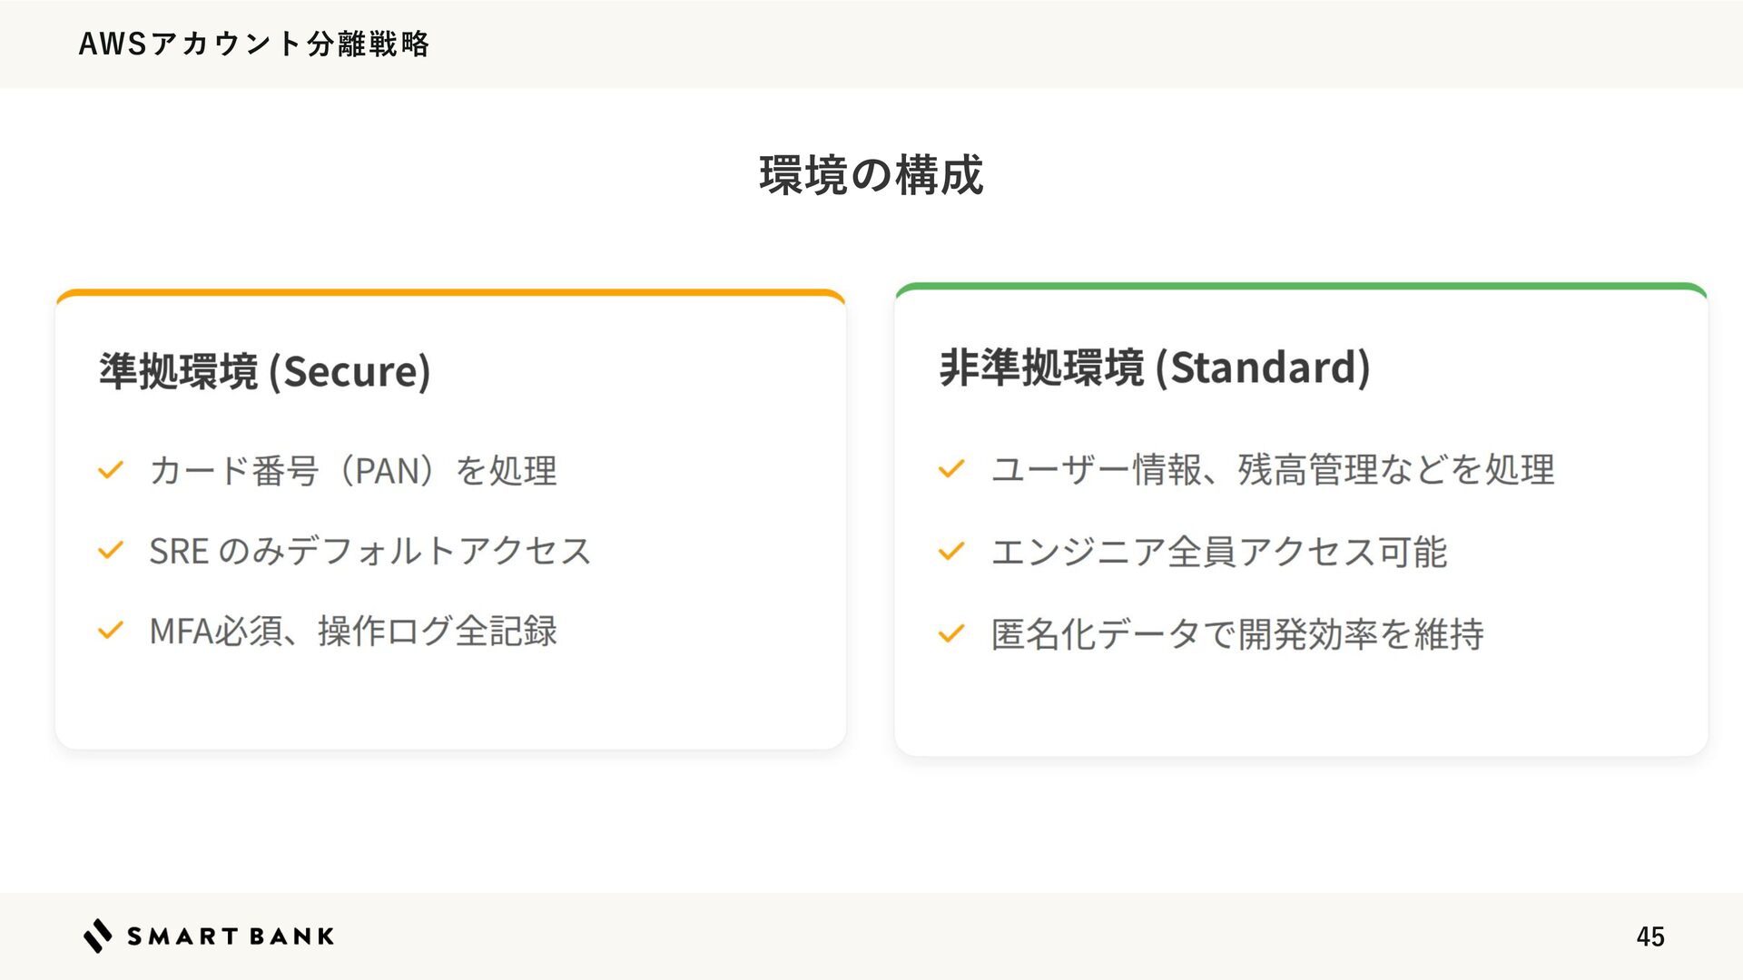Click the green top border of Standard card
Screen dimensions: 1743x980
coord(1301,287)
